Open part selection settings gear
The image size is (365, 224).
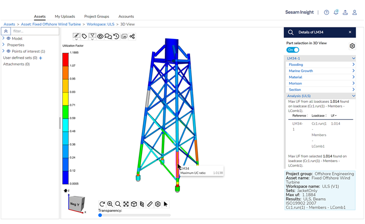click(x=352, y=46)
